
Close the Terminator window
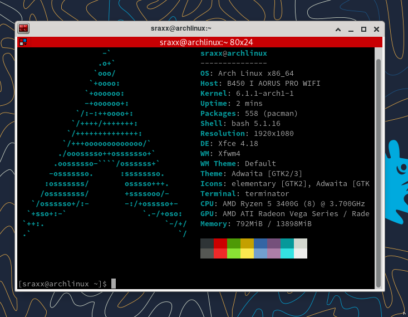[377, 28]
